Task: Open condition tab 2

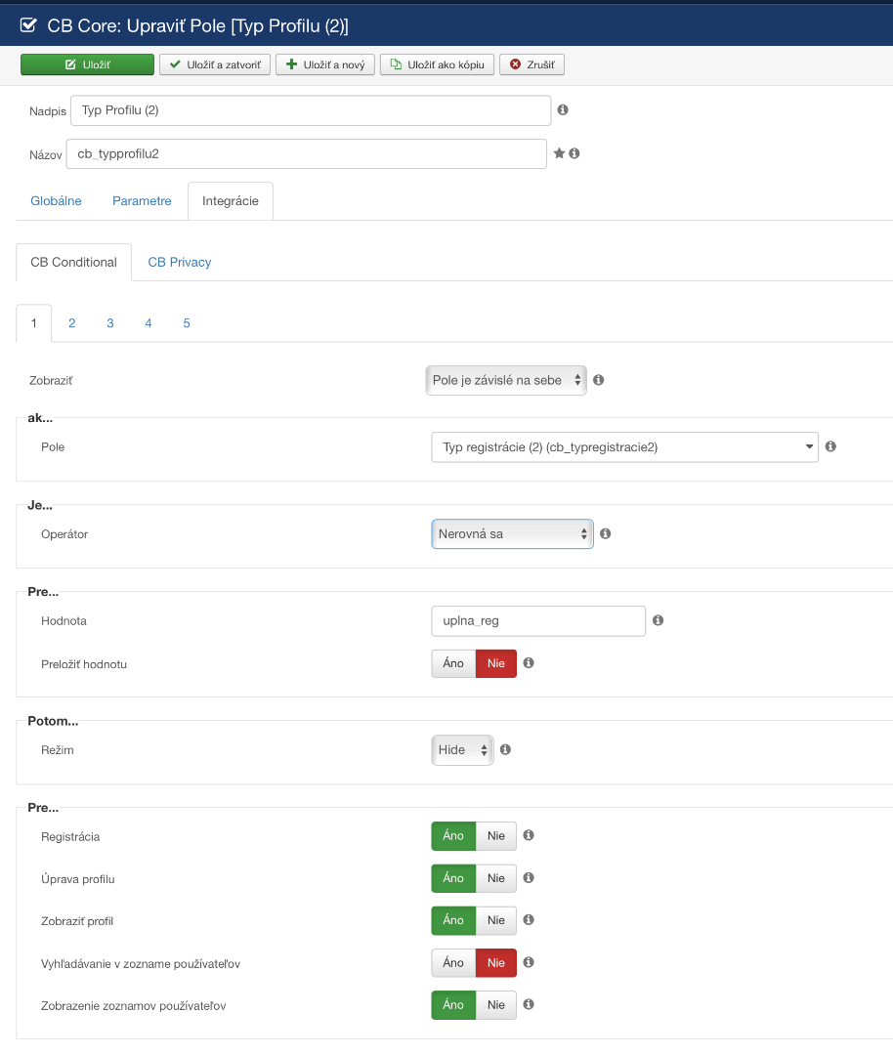Action: pos(72,323)
